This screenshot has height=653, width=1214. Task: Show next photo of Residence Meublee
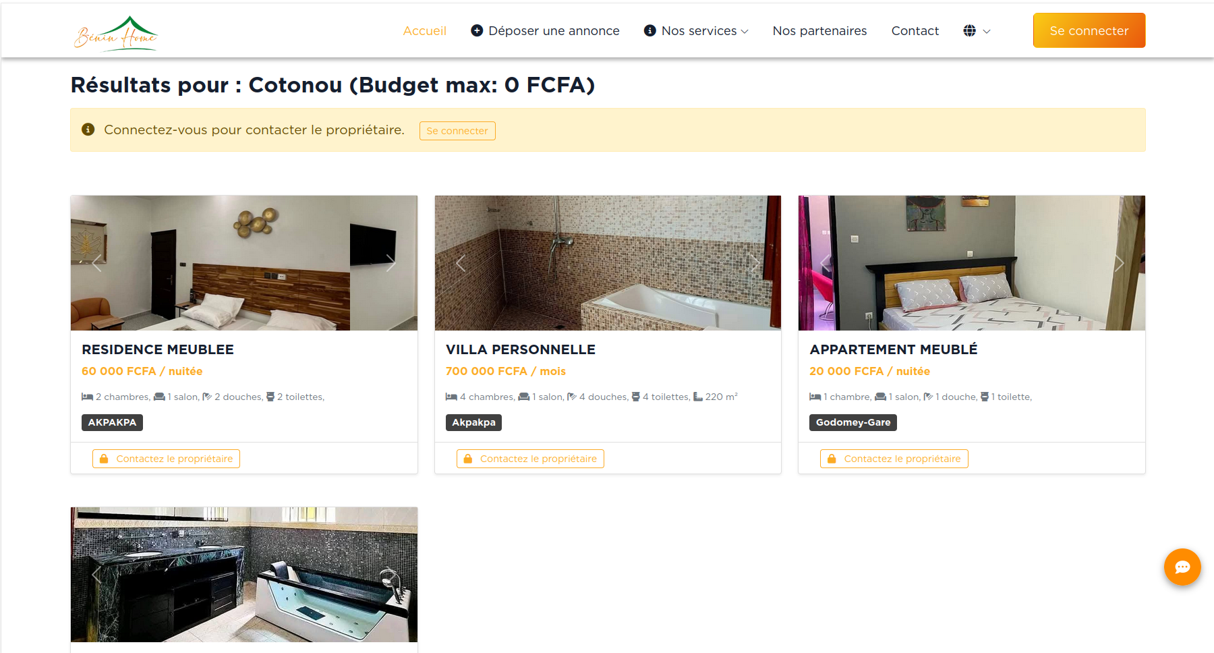pyautogui.click(x=391, y=263)
